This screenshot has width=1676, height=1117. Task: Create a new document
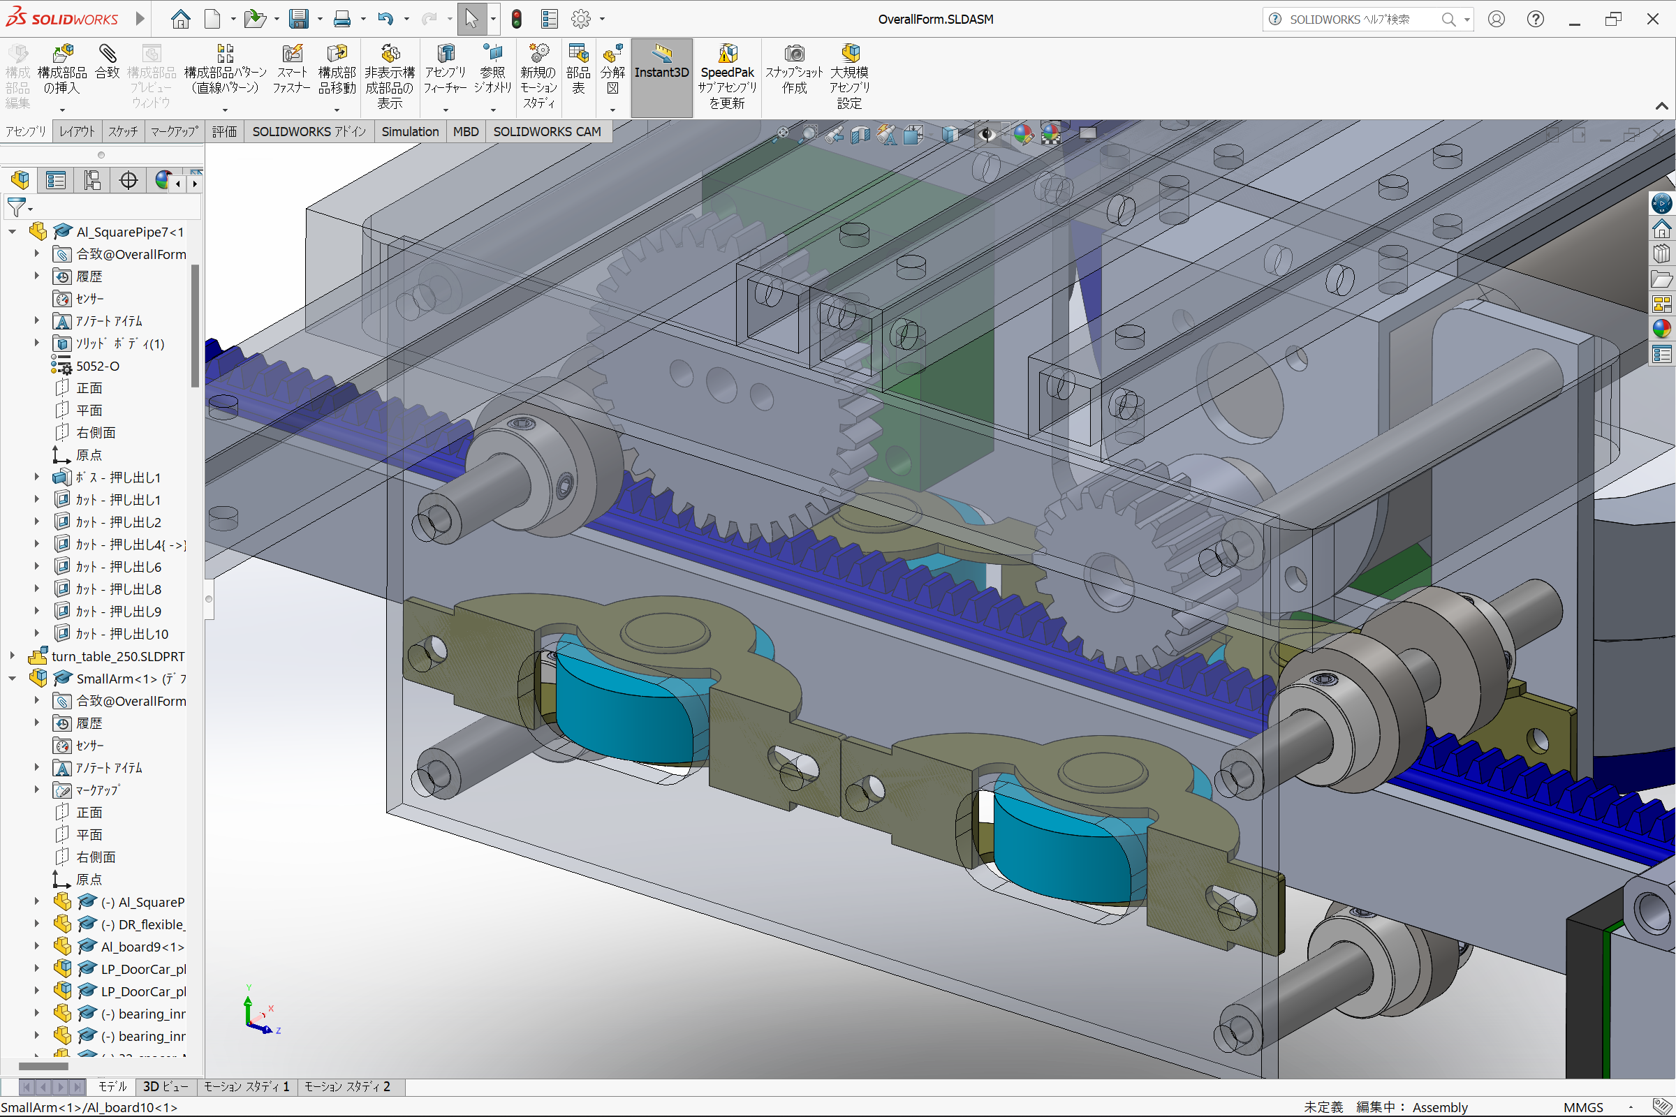(212, 19)
